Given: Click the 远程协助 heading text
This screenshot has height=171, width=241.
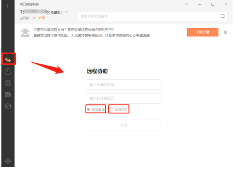Looking at the screenshot, I should click(97, 71).
